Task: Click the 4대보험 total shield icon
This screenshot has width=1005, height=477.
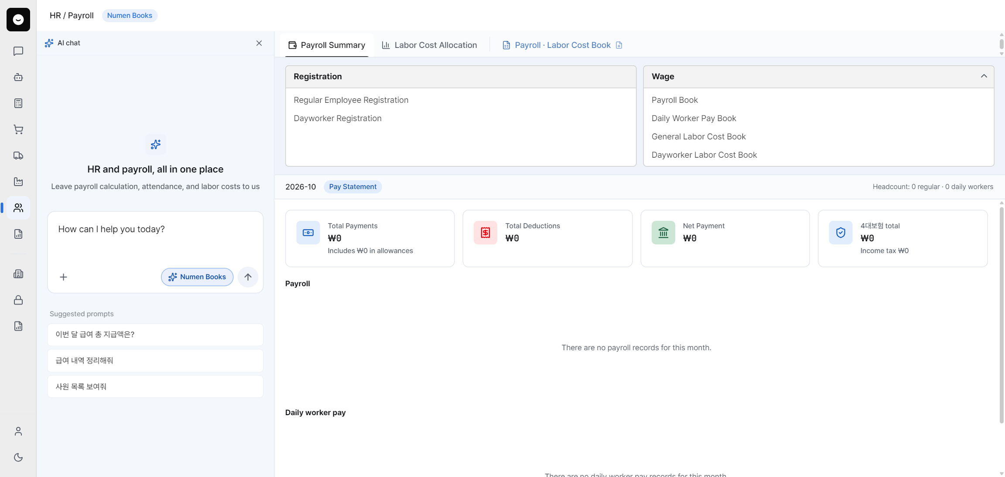Action: point(841,233)
